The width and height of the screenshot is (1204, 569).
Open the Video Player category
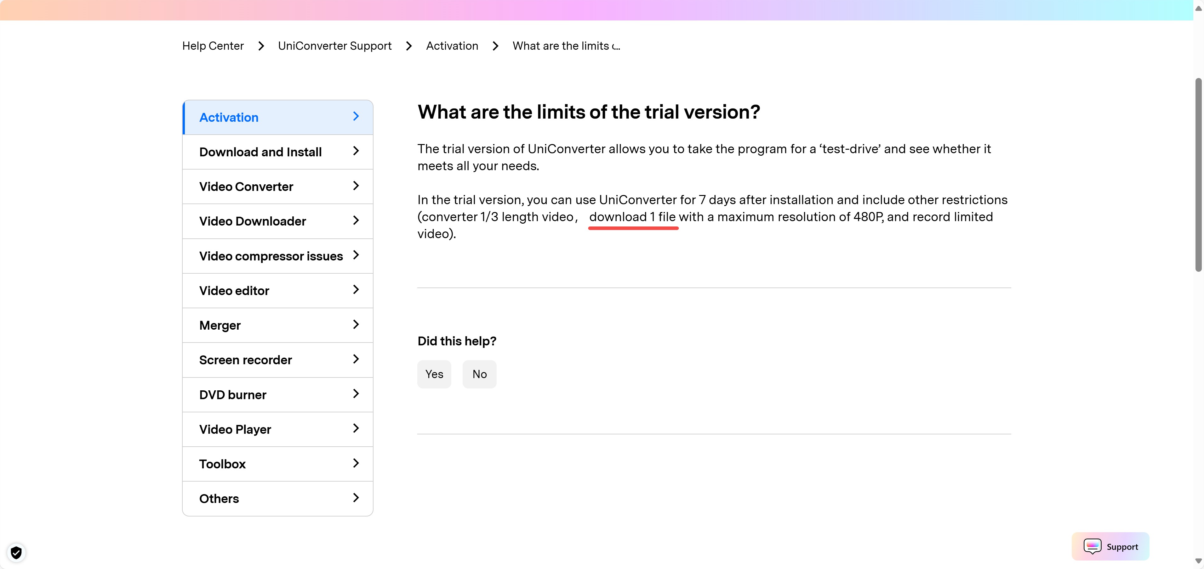[278, 429]
